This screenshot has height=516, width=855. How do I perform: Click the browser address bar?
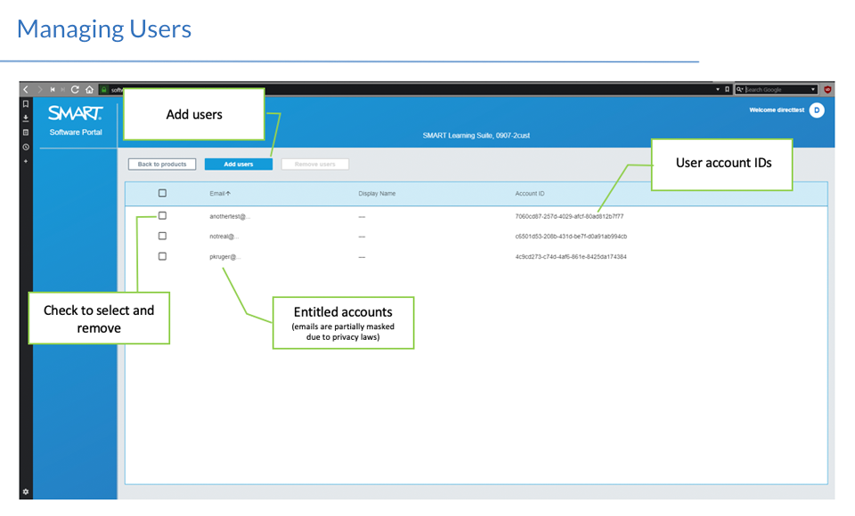click(x=414, y=89)
